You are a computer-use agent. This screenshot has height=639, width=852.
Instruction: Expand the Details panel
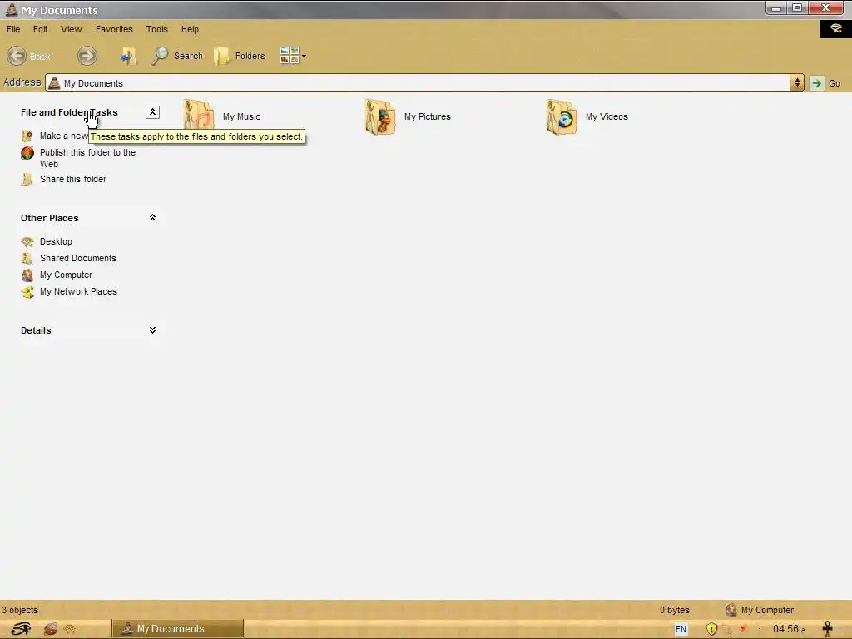point(153,330)
